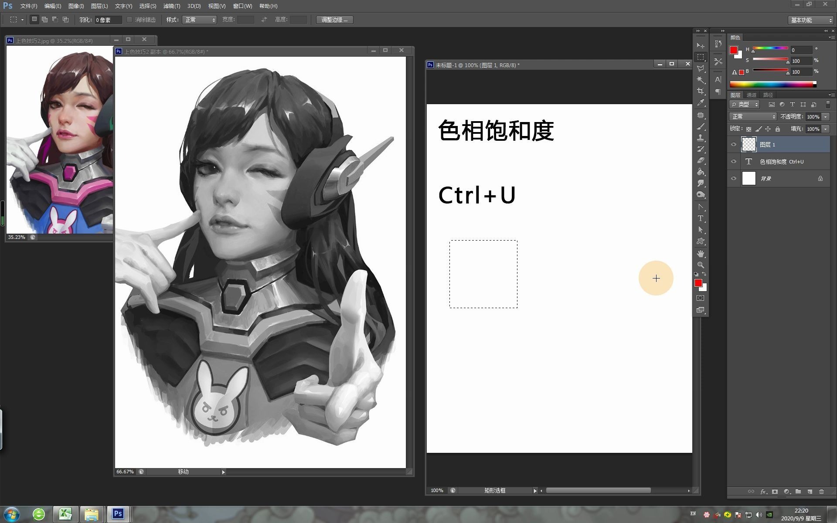Swap foreground and background colors

coord(704,274)
